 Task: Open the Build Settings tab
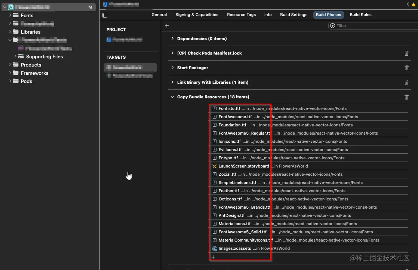293,15
